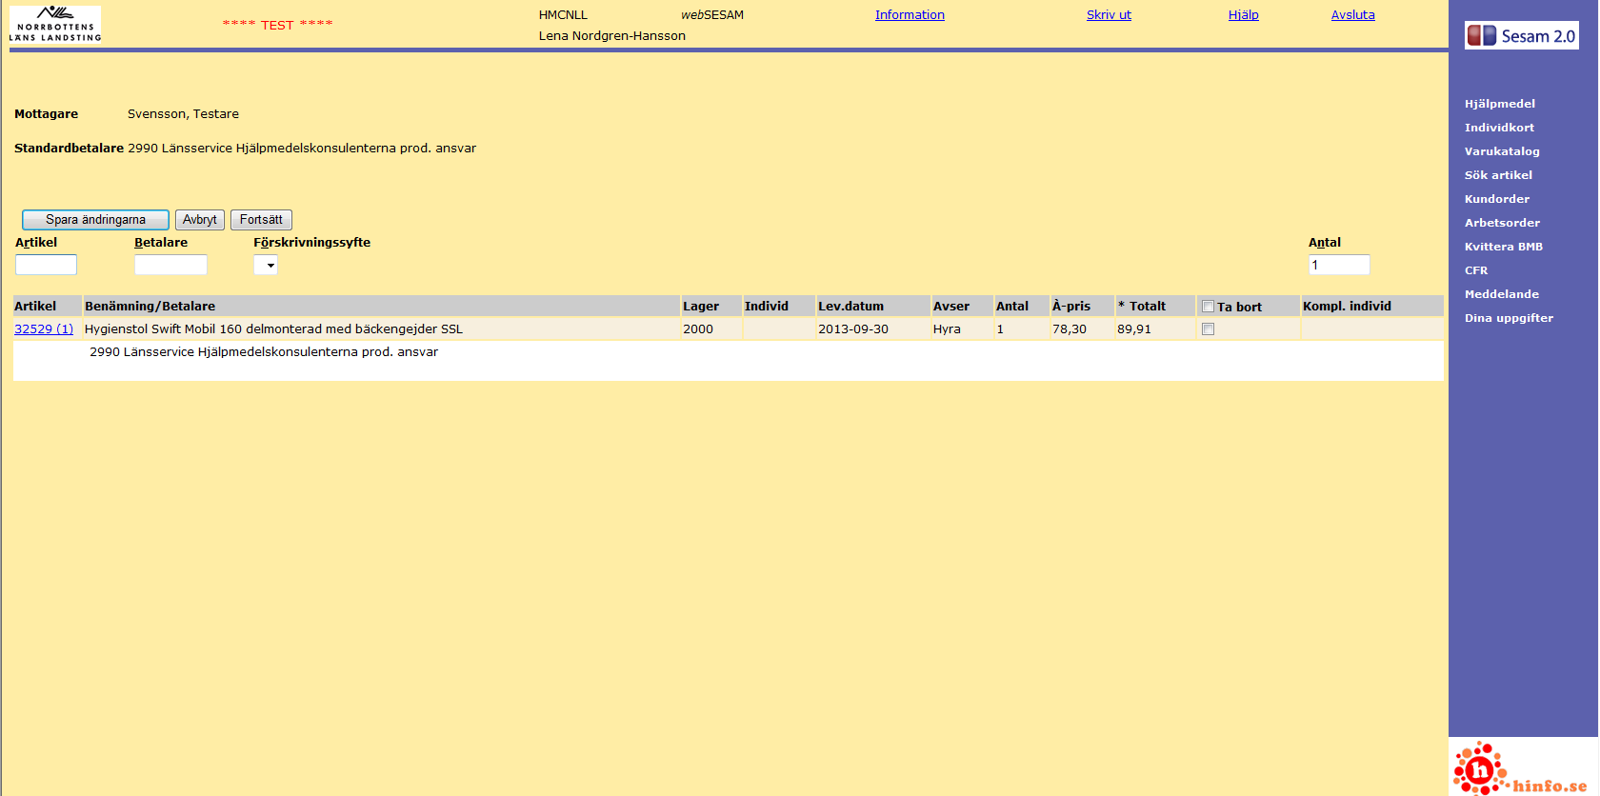The height and width of the screenshot is (796, 1600).
Task: Open CFR in the sidebar menu
Action: pos(1476,270)
